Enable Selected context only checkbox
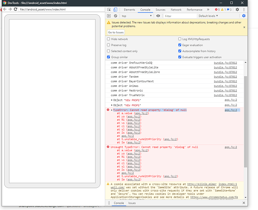 pos(109,51)
